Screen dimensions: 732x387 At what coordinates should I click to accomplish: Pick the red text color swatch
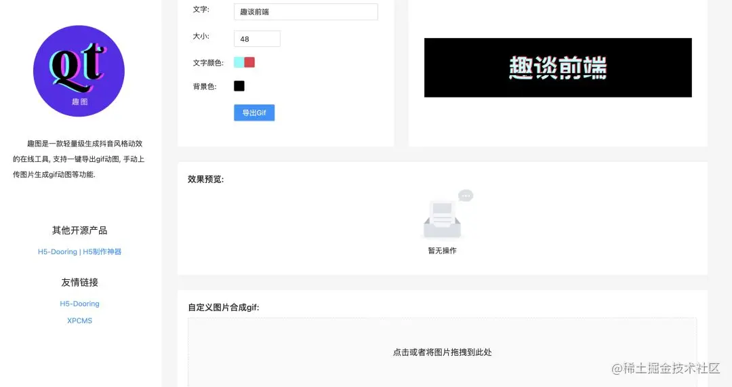pos(249,62)
